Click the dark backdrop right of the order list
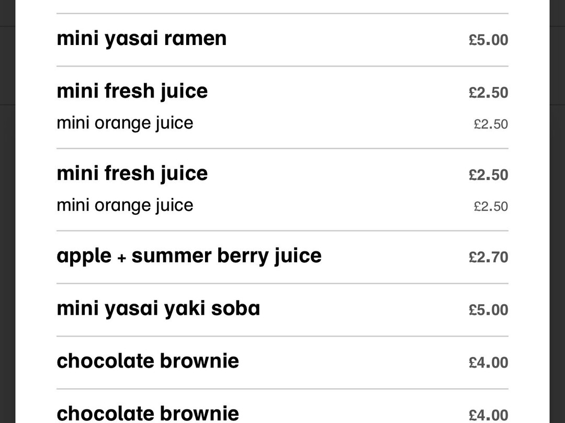Viewport: 565px width, 423px height. click(557, 209)
